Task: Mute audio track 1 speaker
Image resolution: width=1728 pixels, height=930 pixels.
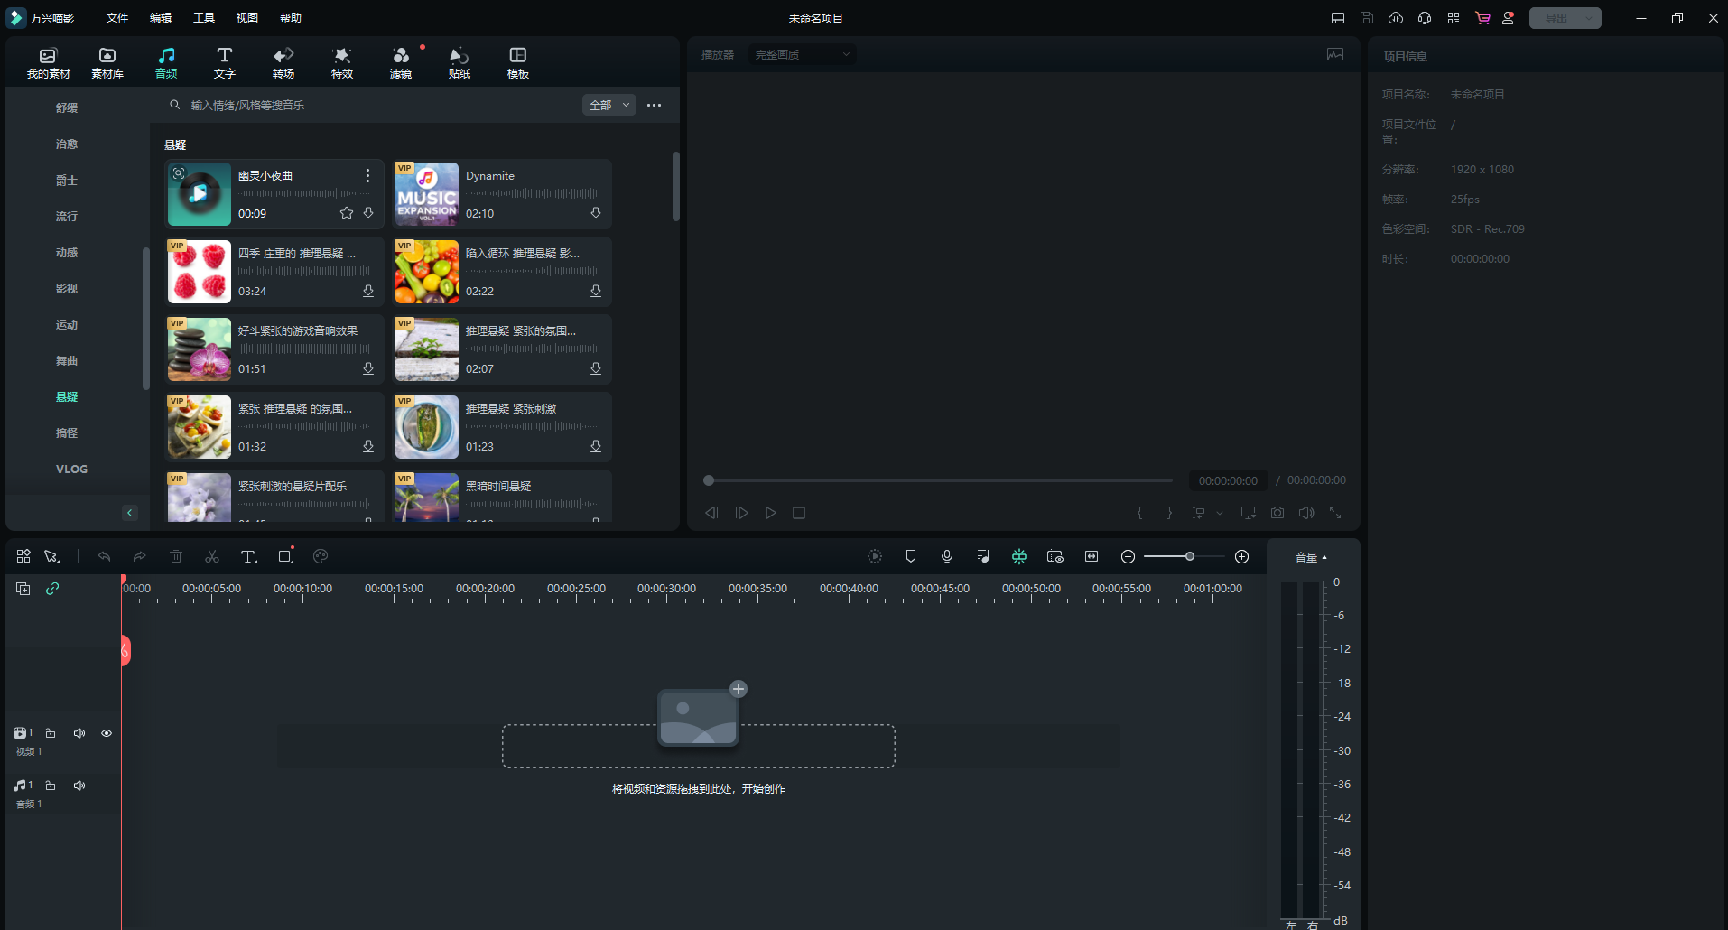Action: pos(79,786)
